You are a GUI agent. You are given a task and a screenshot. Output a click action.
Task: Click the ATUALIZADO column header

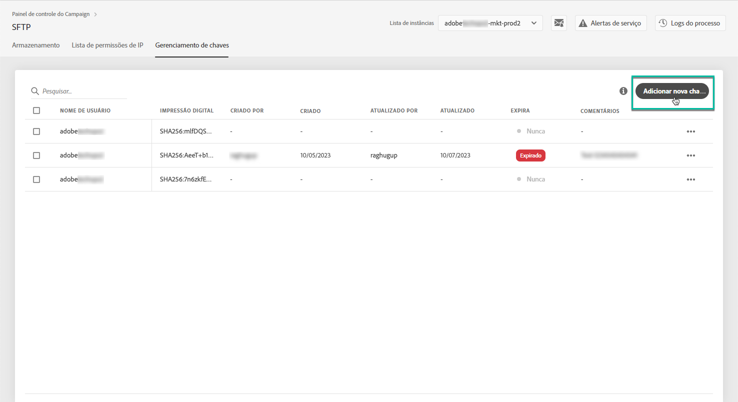[457, 110]
